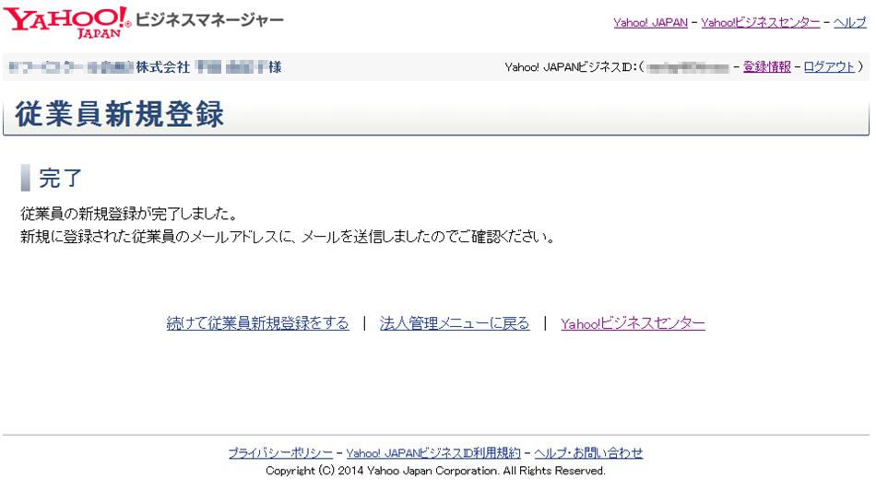Viewport: 876px width, 490px height.
Task: Go to 登録情報 account page
Action: [x=766, y=67]
